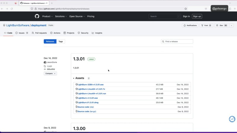Image resolution: width=237 pixels, height=133 pixels.
Task: Open the browser hamburger menu icon
Action: (x=235, y=9)
